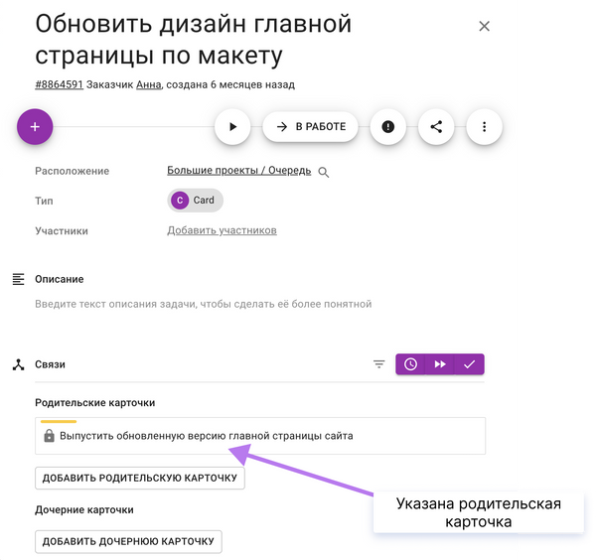Toggle the clock queued filter
The height and width of the screenshot is (560, 596).
point(410,364)
